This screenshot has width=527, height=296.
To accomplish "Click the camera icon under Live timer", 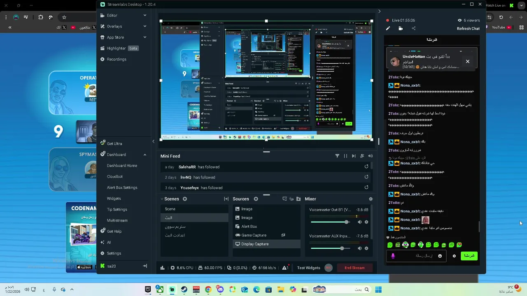I will pyautogui.click(x=401, y=28).
